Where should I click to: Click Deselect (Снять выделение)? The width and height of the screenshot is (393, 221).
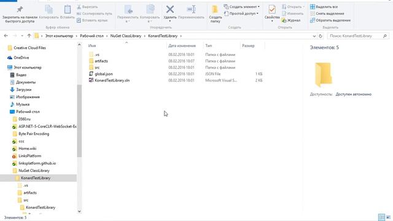(327, 14)
